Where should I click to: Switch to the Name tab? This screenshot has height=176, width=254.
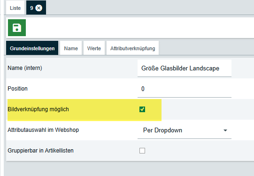[x=71, y=48]
